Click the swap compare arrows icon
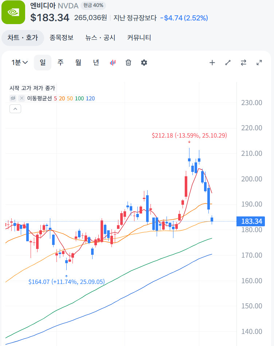274x346 pixels. click(243, 63)
